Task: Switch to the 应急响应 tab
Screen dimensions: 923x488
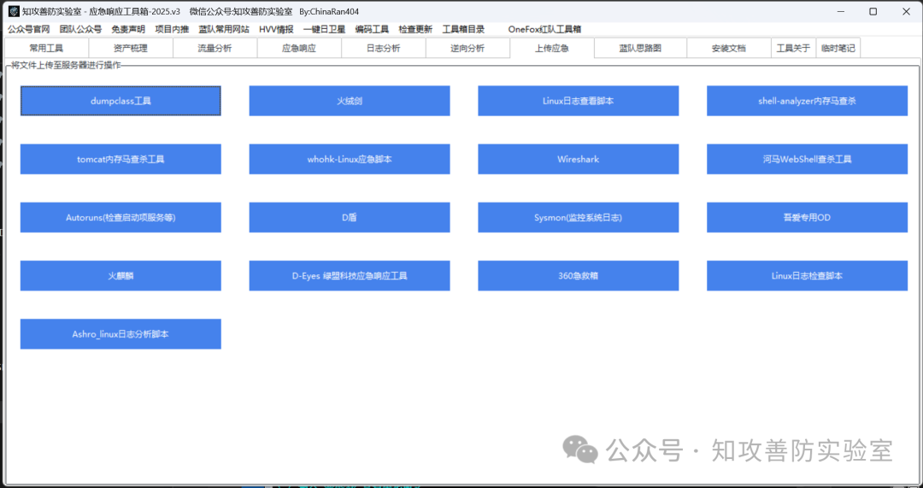Action: (x=299, y=48)
